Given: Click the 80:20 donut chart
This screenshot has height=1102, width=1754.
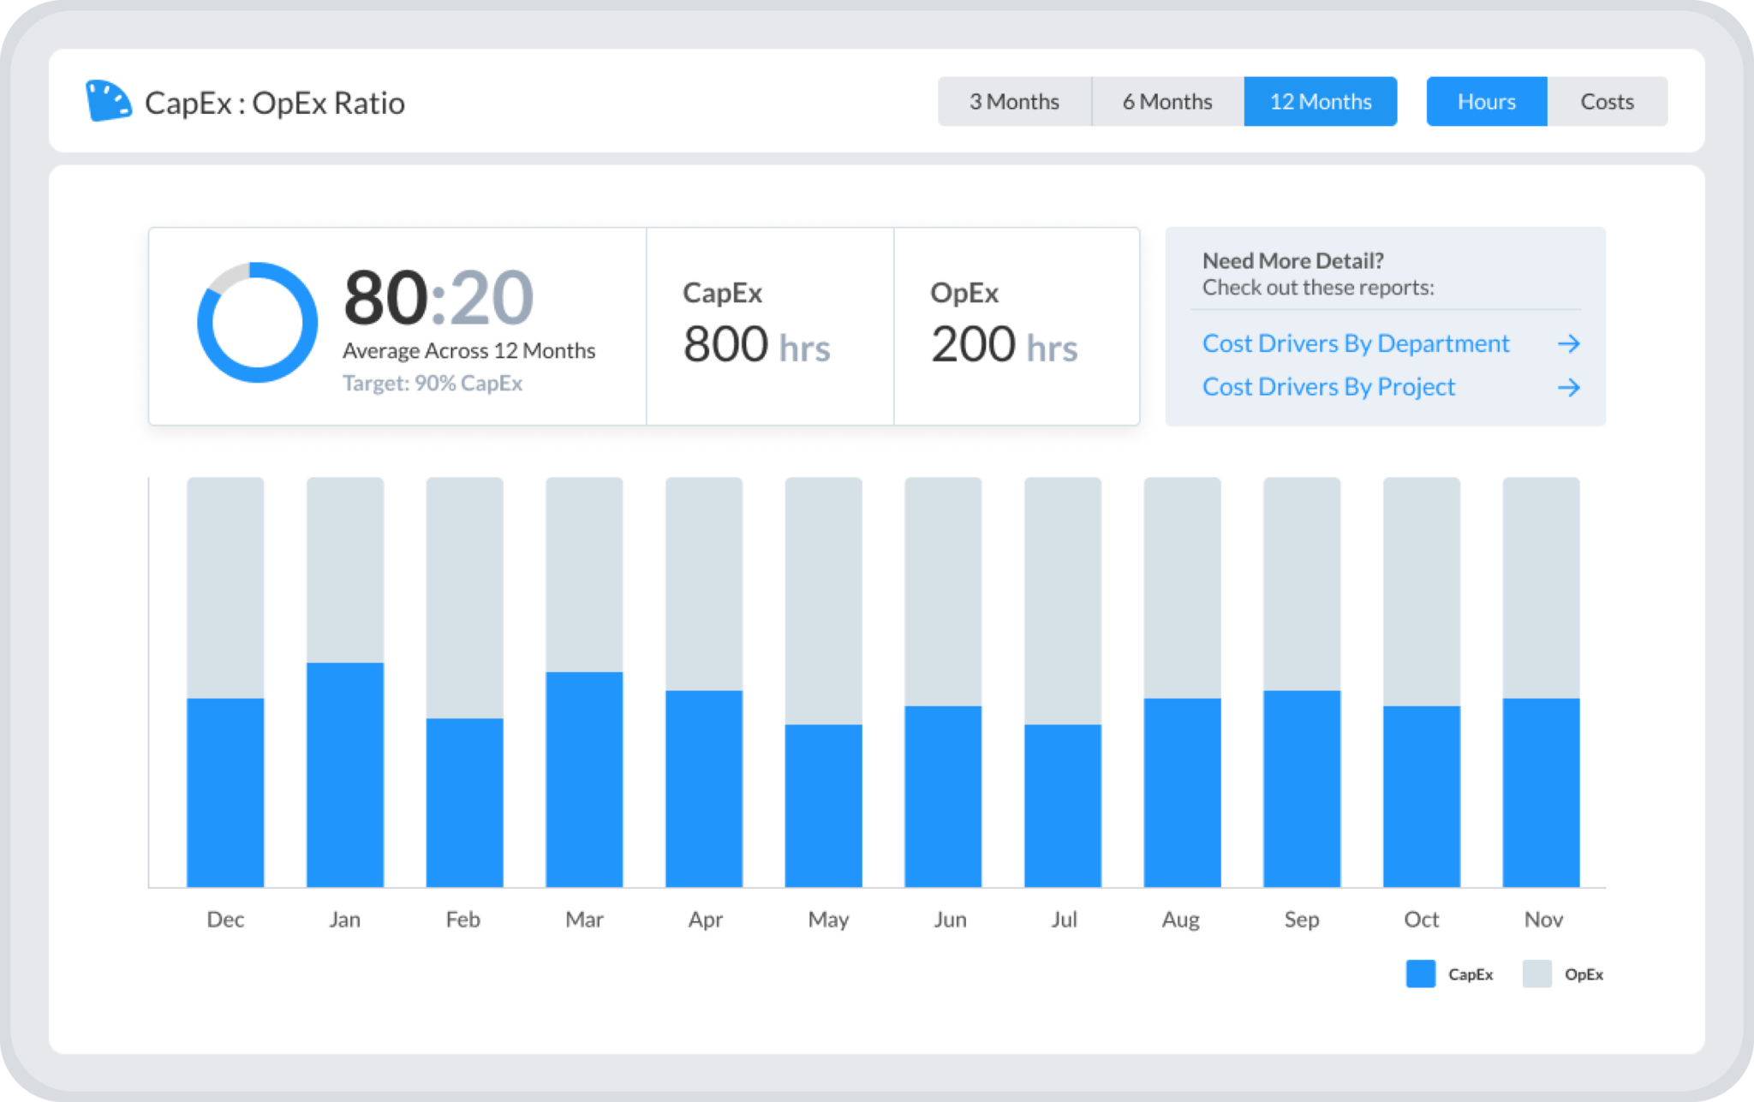Looking at the screenshot, I should (257, 323).
